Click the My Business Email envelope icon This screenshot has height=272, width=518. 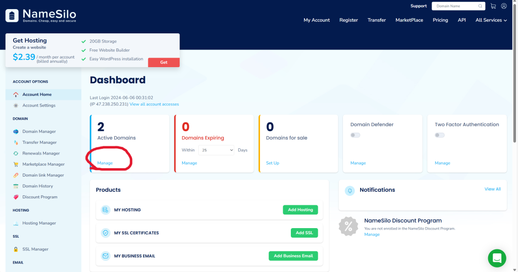[105, 256]
